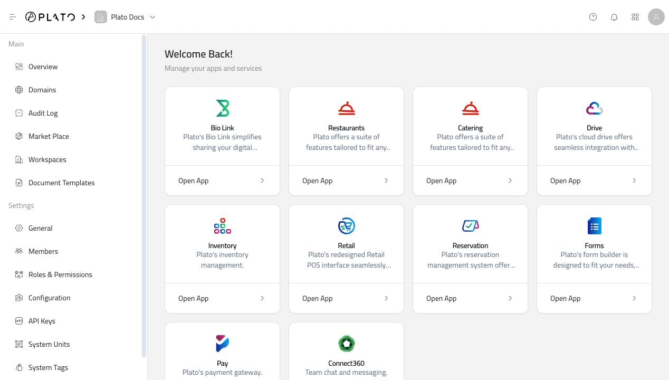Click the chevron on Inventory Open App
Screen dimensions: 669x380
point(262,298)
